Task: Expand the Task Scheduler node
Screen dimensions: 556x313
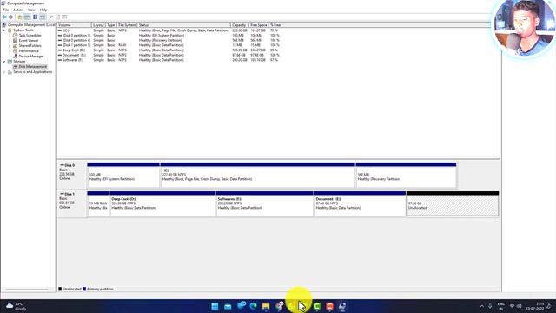Action: click(10, 36)
